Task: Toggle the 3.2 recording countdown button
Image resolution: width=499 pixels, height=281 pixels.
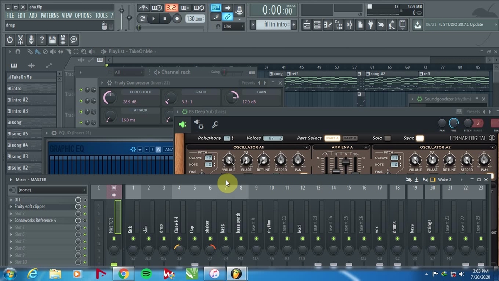Action: [171, 8]
